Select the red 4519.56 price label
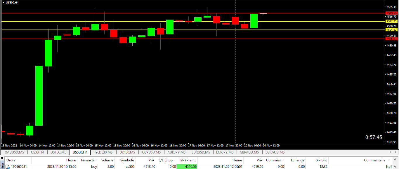 coord(391,13)
